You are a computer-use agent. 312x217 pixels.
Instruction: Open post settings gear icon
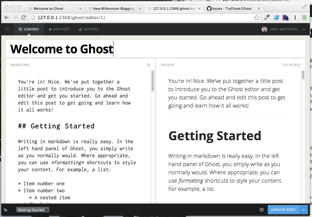(261, 210)
